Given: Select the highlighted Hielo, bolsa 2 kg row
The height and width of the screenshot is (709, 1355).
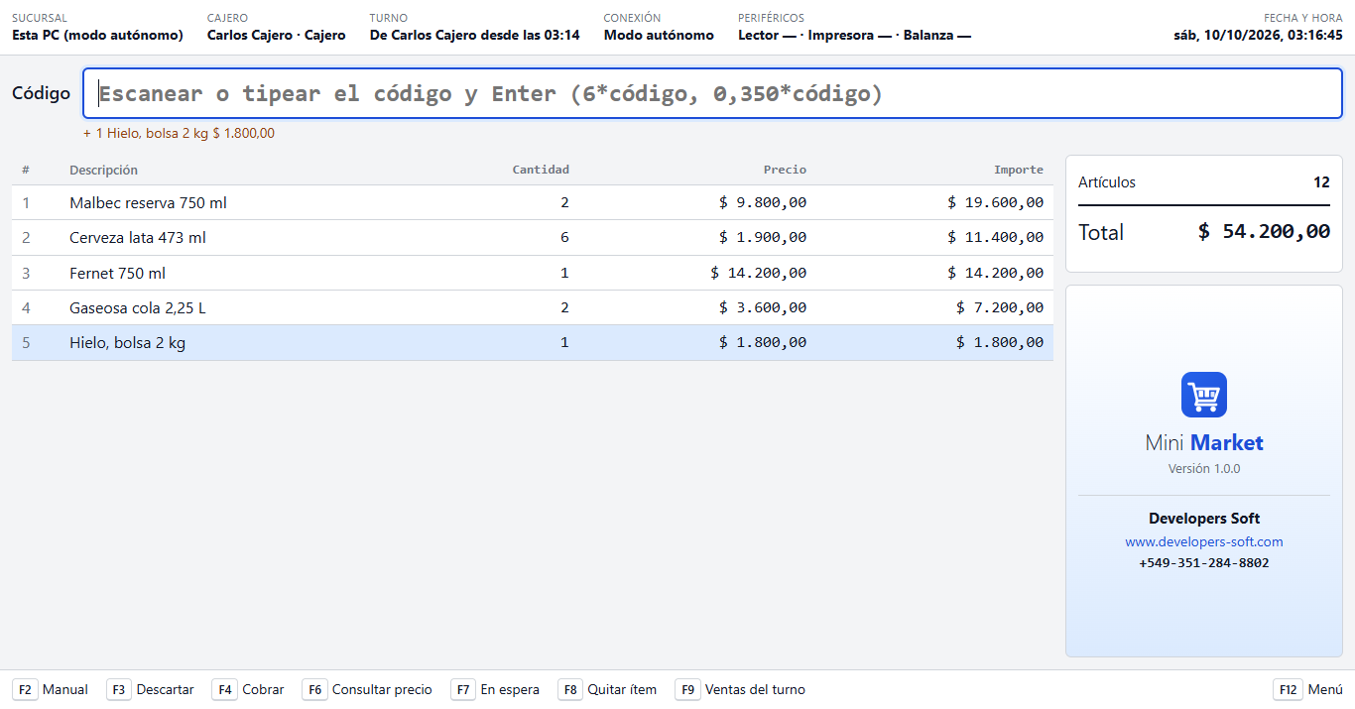Looking at the screenshot, I should pos(533,343).
